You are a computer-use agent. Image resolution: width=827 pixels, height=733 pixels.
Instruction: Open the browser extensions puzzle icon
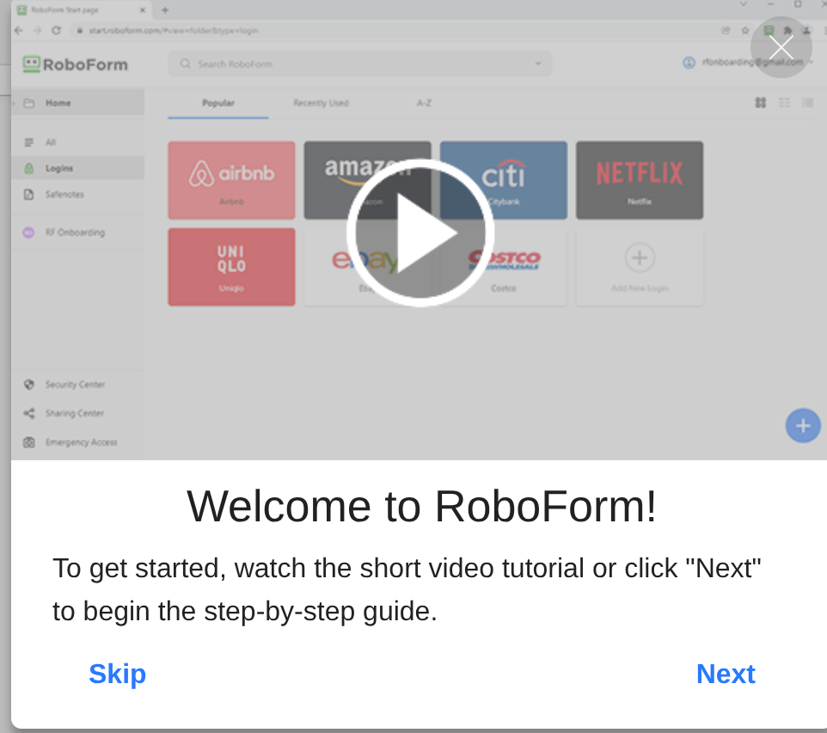point(787,31)
